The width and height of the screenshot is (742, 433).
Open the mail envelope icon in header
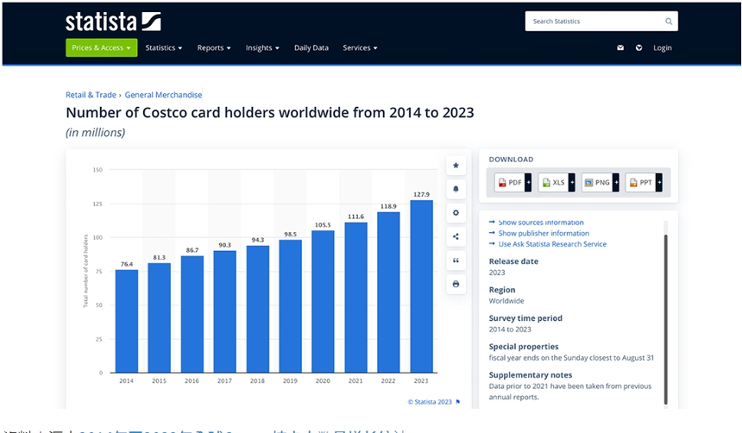[x=620, y=47]
